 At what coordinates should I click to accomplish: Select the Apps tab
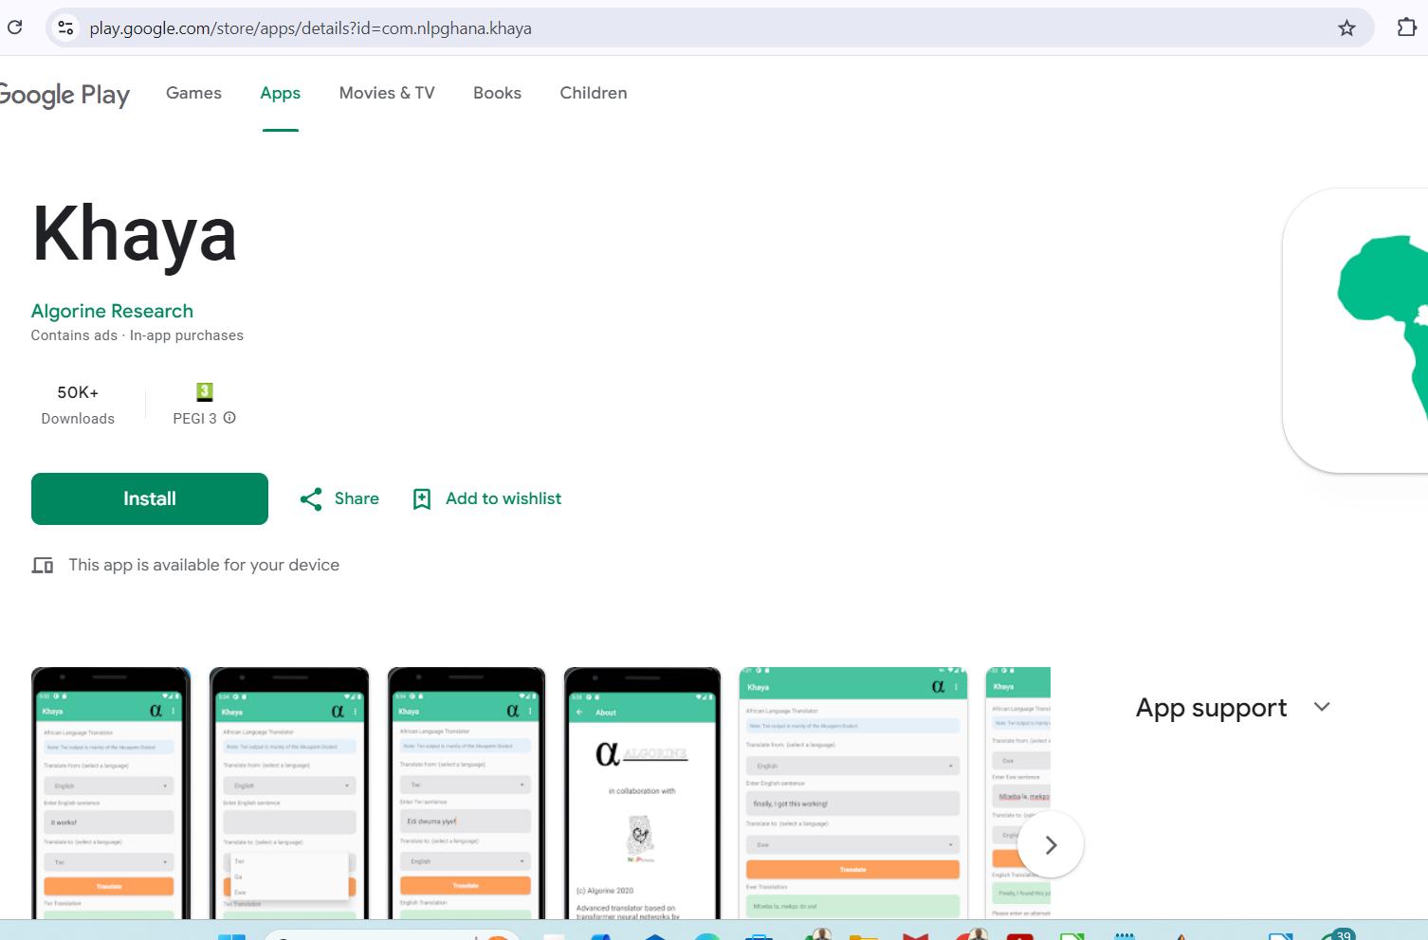281,93
